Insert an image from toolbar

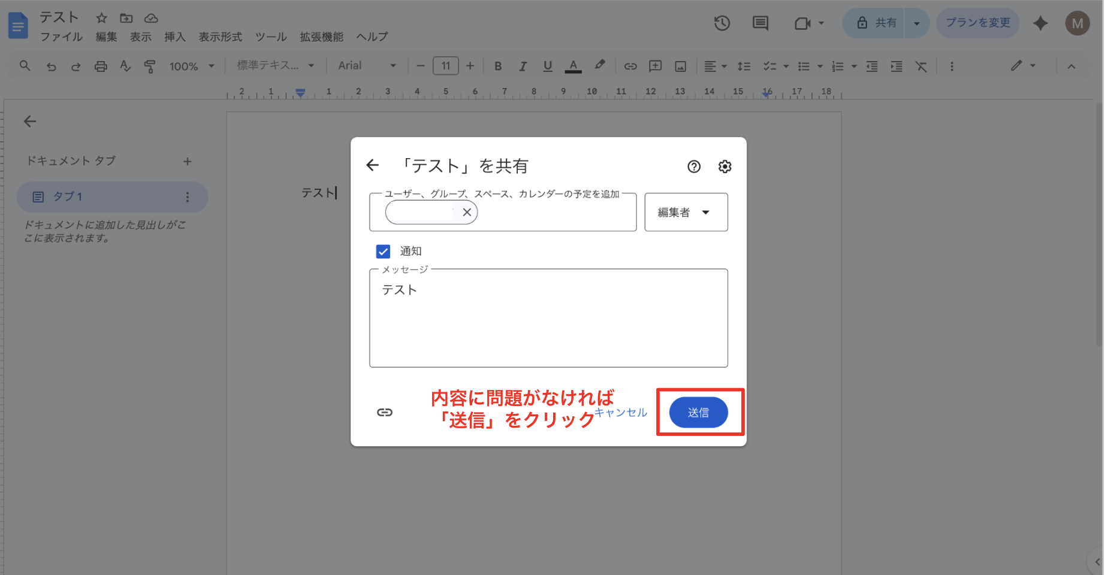[681, 66]
